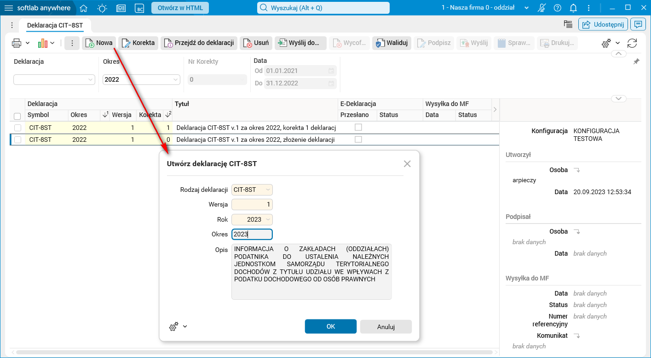The height and width of the screenshot is (358, 651).
Task: Click Przejdź do deklaracji
Action: pyautogui.click(x=199, y=43)
